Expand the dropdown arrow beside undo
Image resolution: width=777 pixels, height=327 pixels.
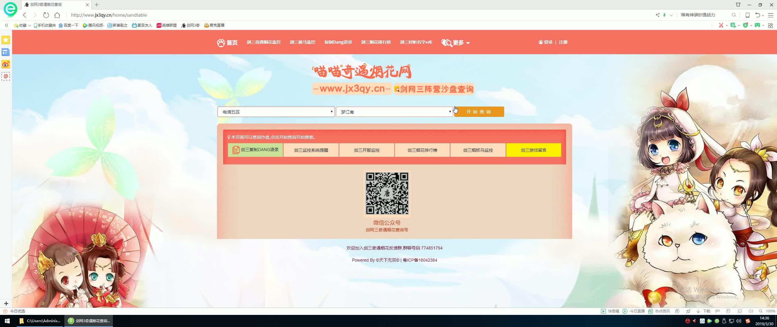coord(763,15)
